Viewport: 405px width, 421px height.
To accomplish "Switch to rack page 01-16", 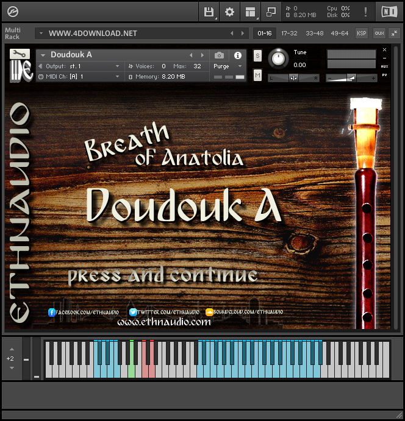I will 265,34.
